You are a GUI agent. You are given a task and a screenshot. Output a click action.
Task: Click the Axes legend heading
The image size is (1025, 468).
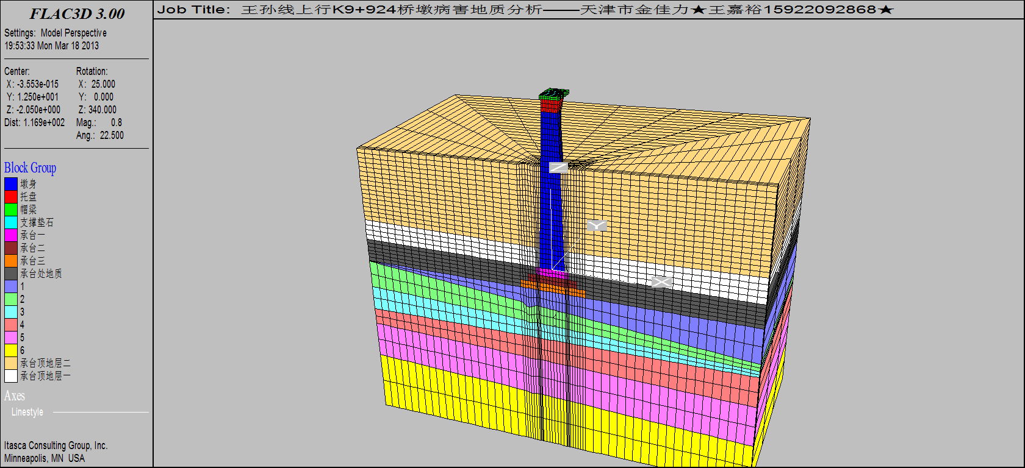[14, 396]
